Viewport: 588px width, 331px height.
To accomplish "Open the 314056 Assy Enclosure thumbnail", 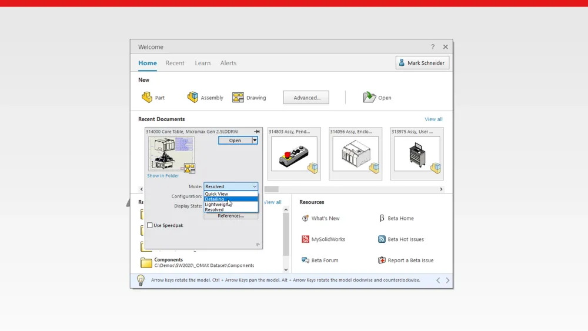I will pyautogui.click(x=356, y=153).
